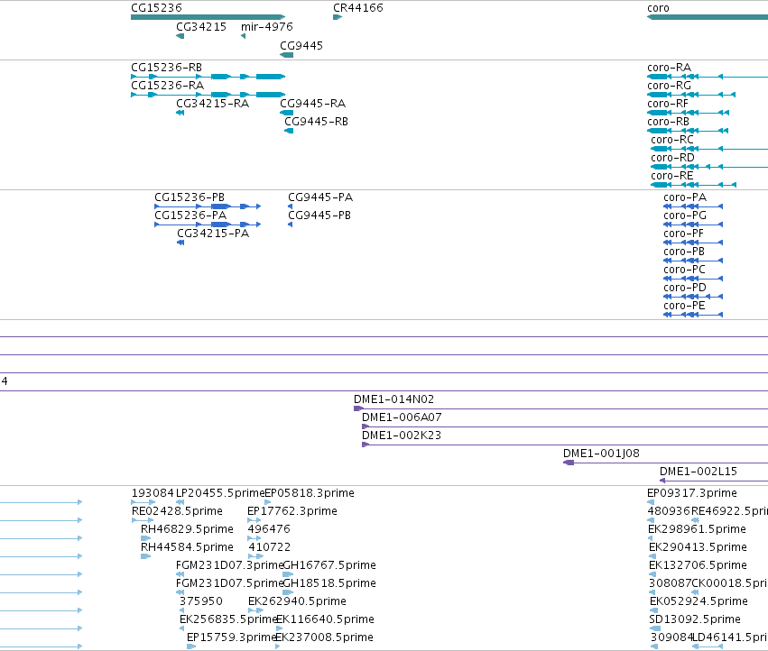Click EST feature 193084
Viewport: 768px width, 651px height.
tap(143, 502)
